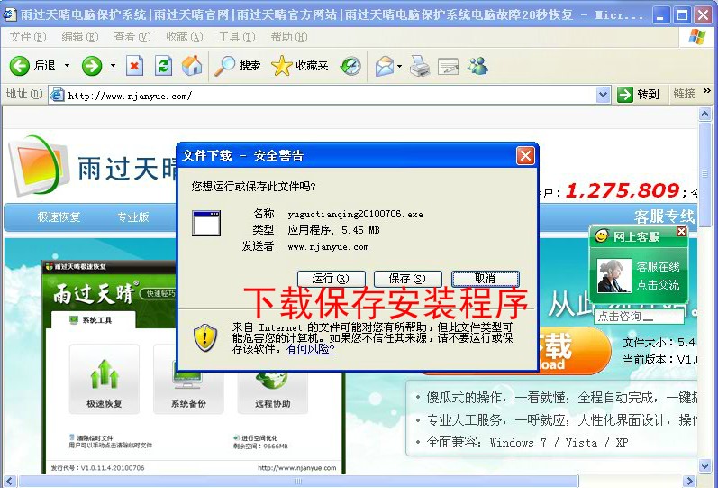This screenshot has width=718, height=488.
Task: Stop page loading with red X icon
Action: pyautogui.click(x=134, y=66)
